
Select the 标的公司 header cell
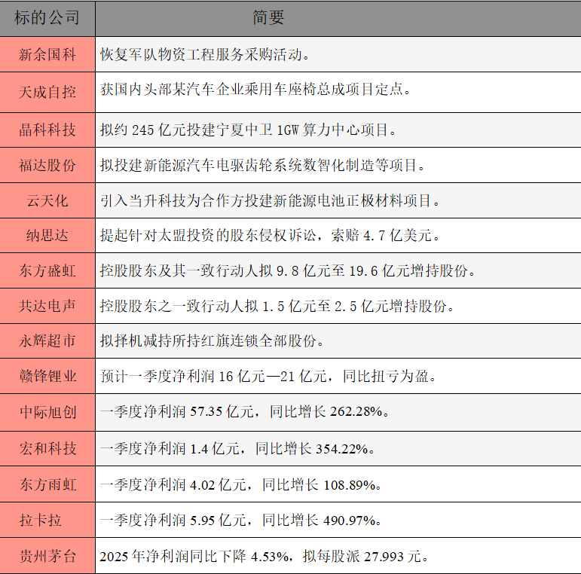[x=47, y=19]
